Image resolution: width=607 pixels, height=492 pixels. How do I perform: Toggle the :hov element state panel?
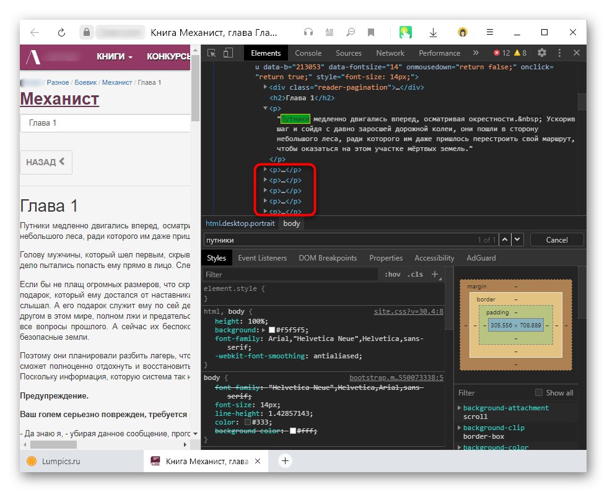click(x=392, y=274)
